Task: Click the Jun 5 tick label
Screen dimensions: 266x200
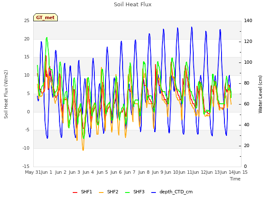Action: coord(102,172)
